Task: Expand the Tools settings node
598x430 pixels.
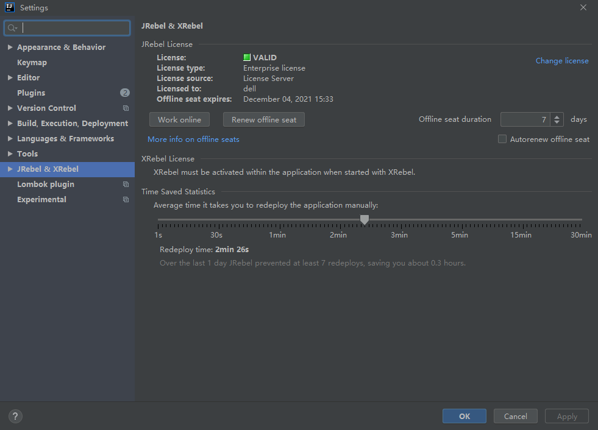Action: [10, 153]
